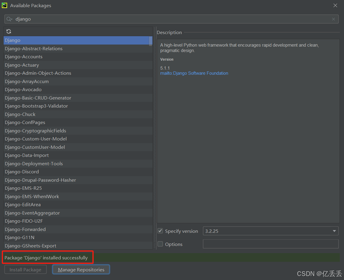This screenshot has height=280, width=344.
Task: Enable the Options checkbox
Action: pos(160,244)
